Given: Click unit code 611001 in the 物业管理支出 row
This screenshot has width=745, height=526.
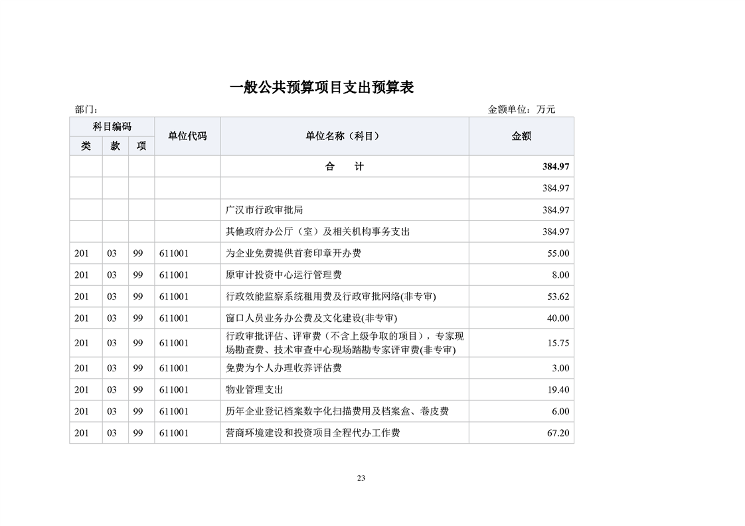Looking at the screenshot, I should click(x=174, y=390).
